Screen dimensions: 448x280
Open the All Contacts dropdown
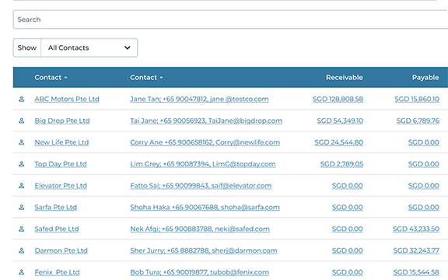[x=89, y=47]
